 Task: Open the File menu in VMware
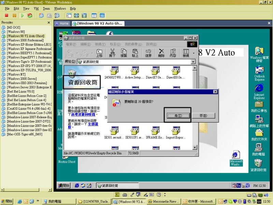pyautogui.click(x=7, y=8)
